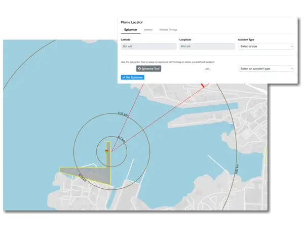The height and width of the screenshot is (243, 304).
Task: Open the Accident Type 'Select a type' dropdown
Action: click(x=266, y=46)
